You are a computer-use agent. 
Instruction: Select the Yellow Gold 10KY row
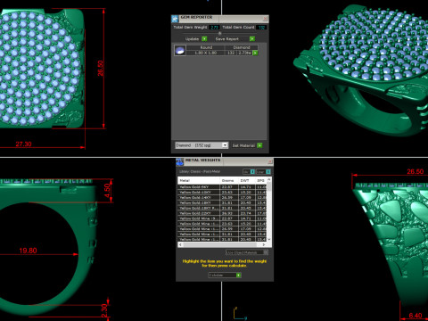click(x=222, y=193)
